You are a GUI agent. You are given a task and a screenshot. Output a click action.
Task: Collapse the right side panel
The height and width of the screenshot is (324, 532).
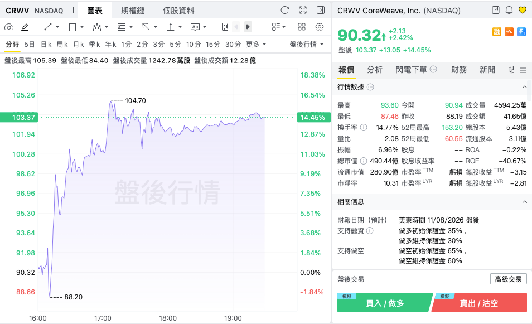(321, 10)
